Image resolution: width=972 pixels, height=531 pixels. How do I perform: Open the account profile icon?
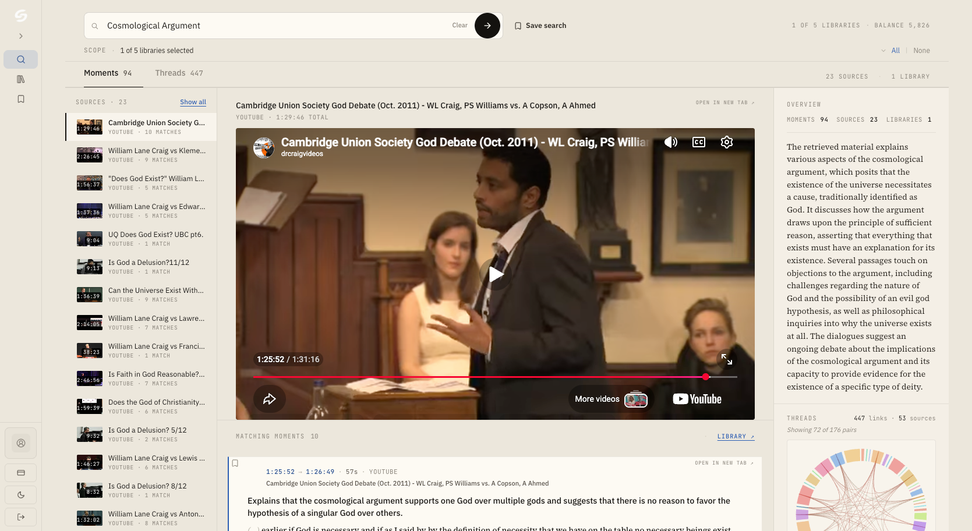pos(21,443)
